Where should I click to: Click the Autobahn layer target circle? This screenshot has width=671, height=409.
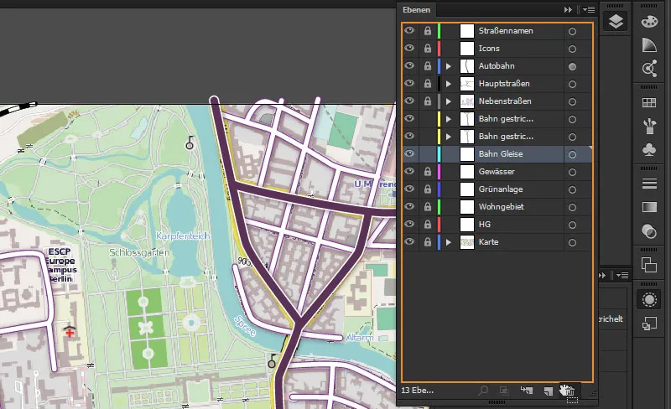[572, 66]
